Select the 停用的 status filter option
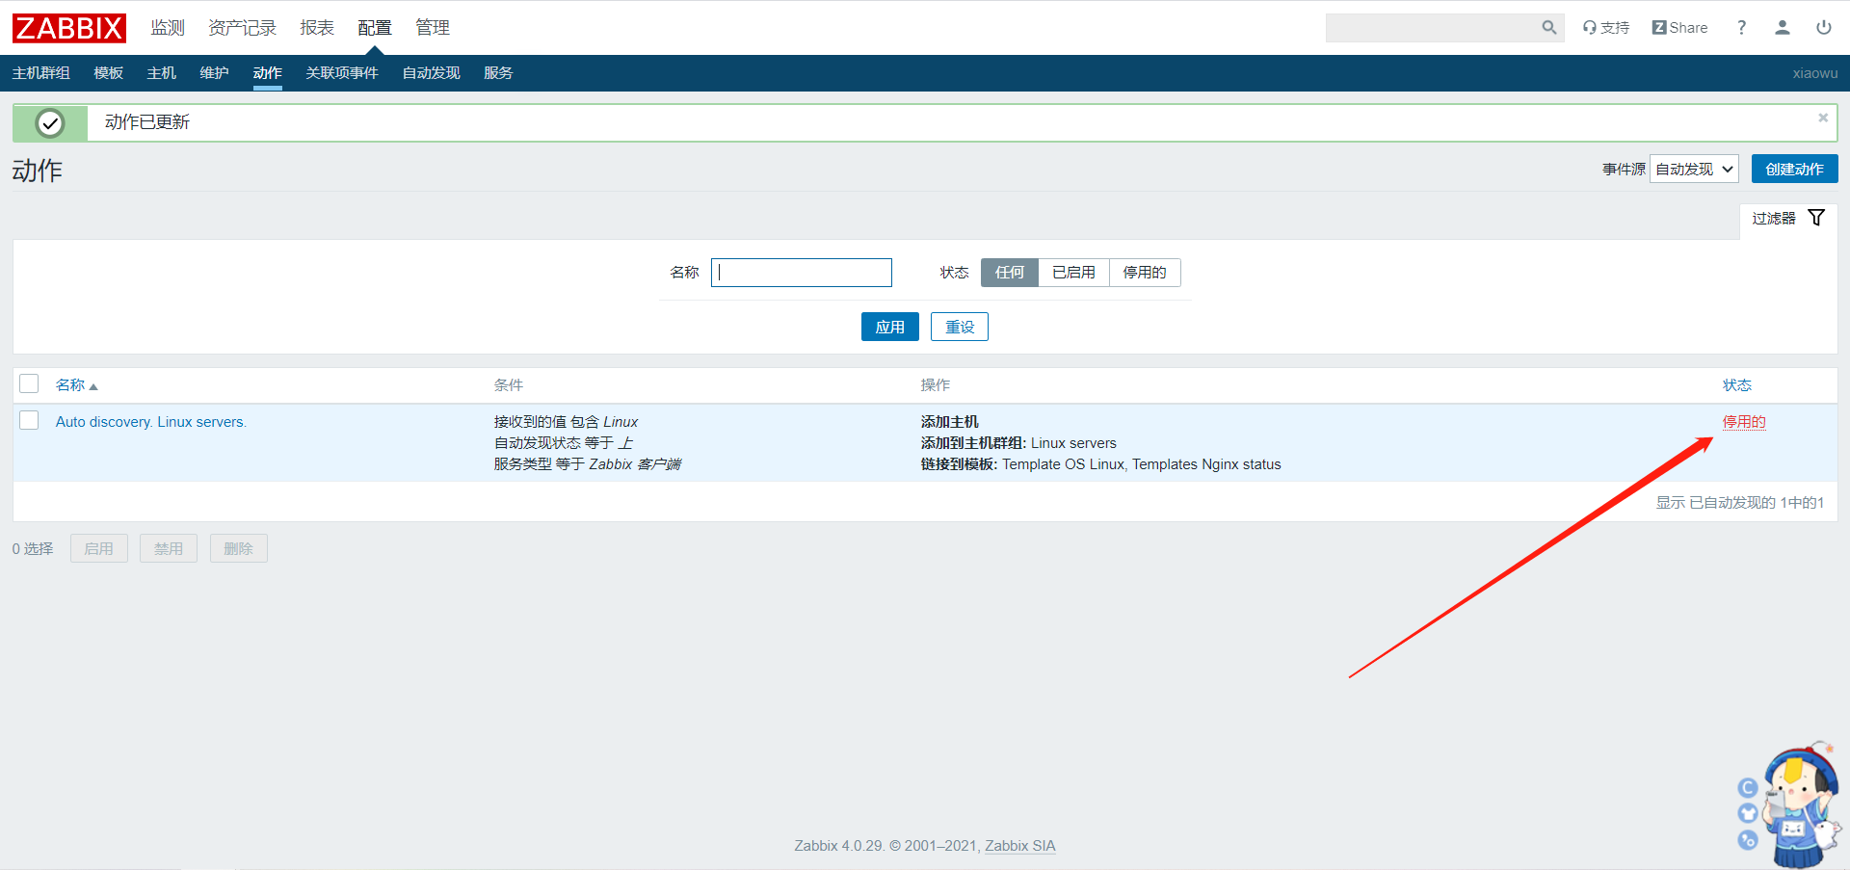Image resolution: width=1850 pixels, height=870 pixels. click(1144, 273)
